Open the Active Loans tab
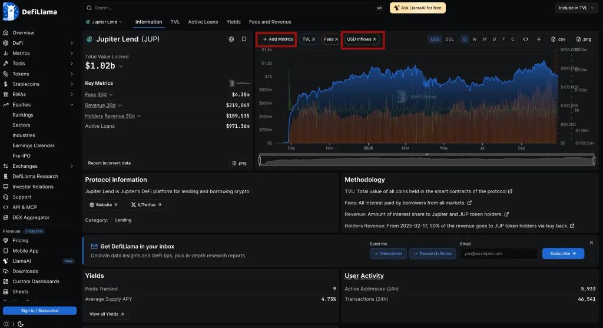The width and height of the screenshot is (603, 328). point(203,22)
